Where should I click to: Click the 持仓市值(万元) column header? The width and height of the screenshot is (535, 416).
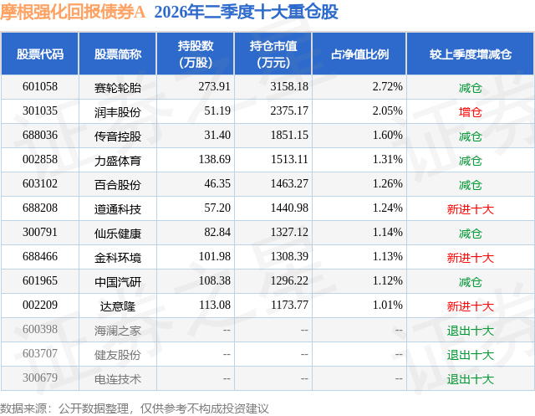273,54
